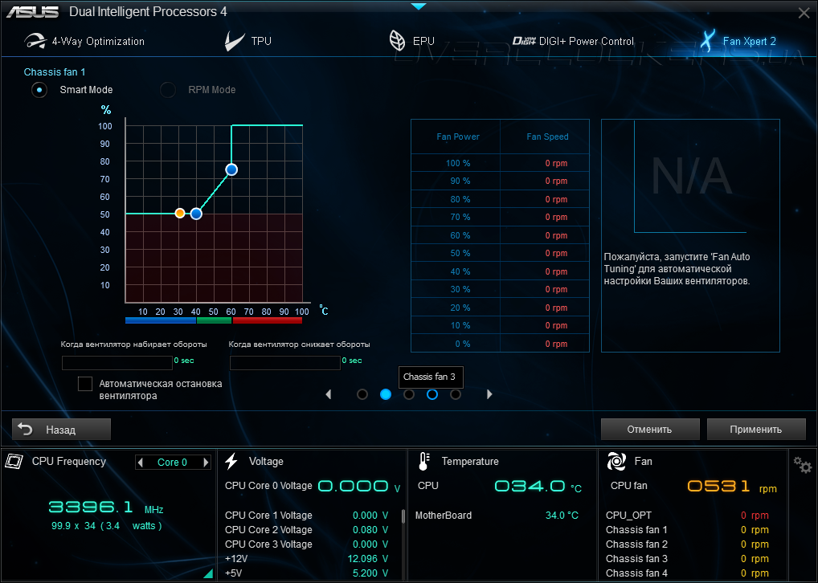Image resolution: width=818 pixels, height=583 pixels.
Task: Click the CPU temperature 034.0 value
Action: 530,486
